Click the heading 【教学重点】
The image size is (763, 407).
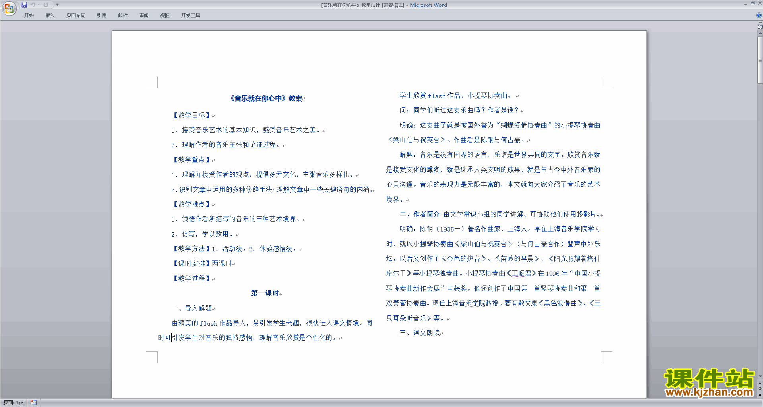191,160
